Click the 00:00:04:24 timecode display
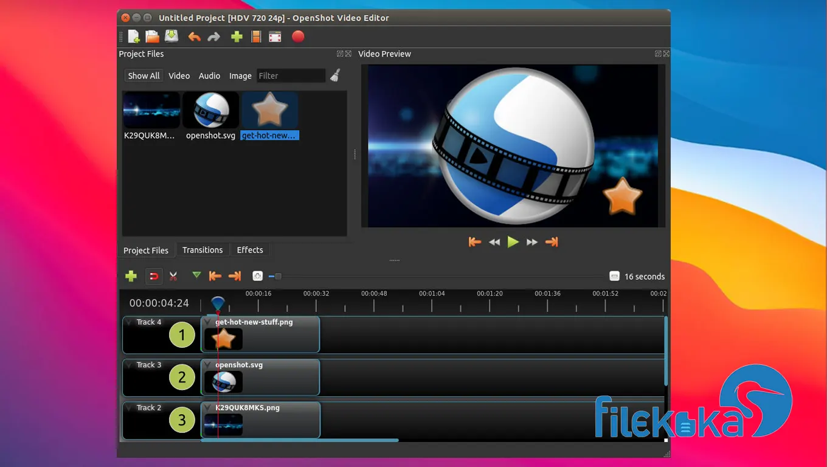827x467 pixels. click(159, 303)
